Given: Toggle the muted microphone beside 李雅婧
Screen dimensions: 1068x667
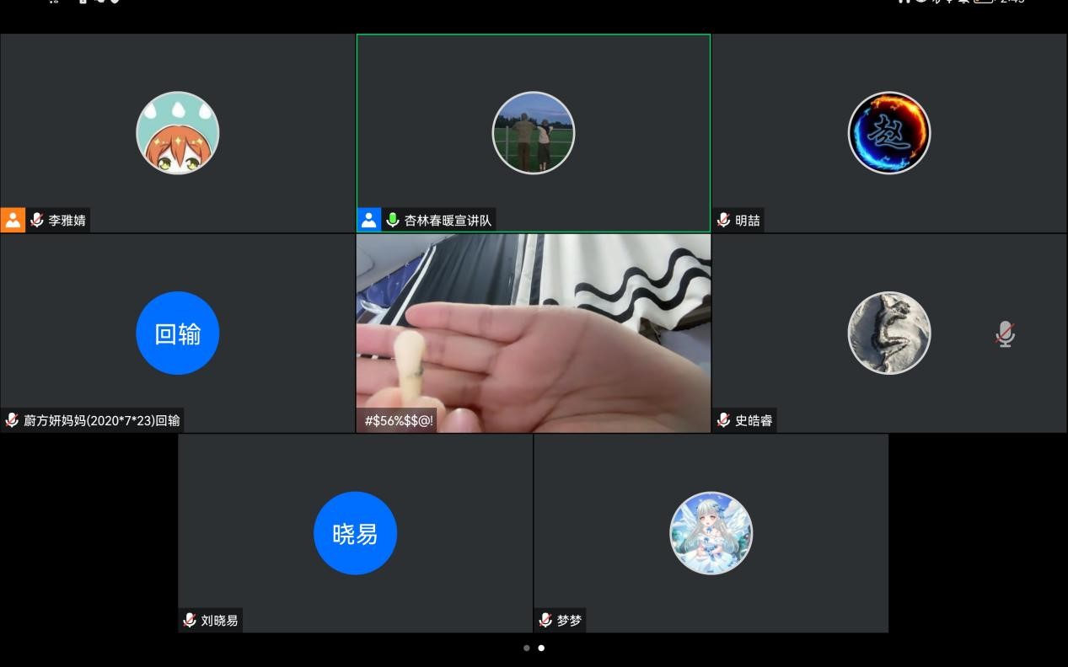Looking at the screenshot, I should tap(37, 220).
